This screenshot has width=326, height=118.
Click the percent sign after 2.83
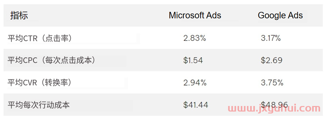(203, 38)
